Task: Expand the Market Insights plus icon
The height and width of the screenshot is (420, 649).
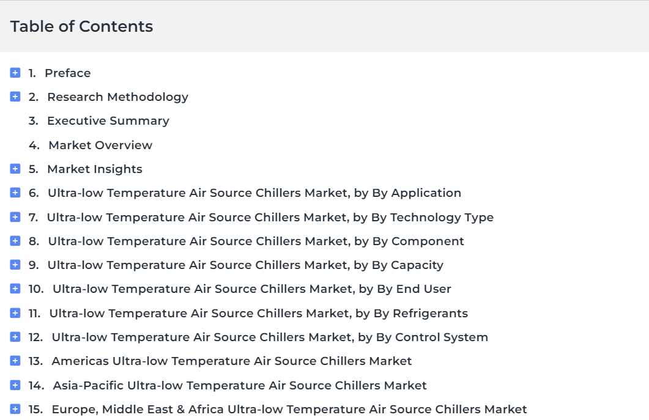Action: [15, 169]
